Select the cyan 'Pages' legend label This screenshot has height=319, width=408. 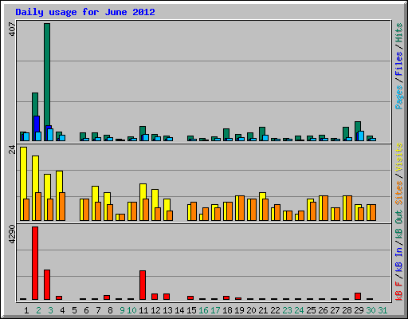pyautogui.click(x=398, y=97)
